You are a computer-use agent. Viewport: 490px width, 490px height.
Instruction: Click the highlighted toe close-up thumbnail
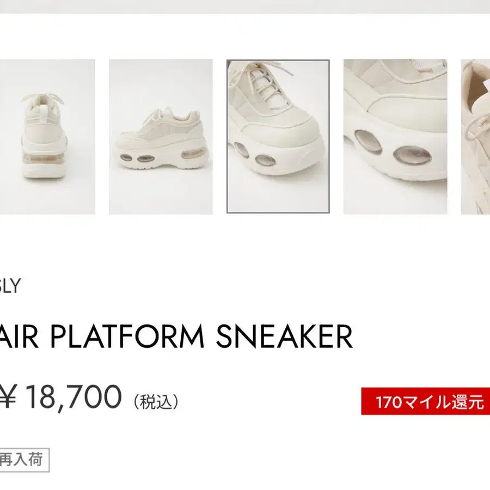coord(278,136)
